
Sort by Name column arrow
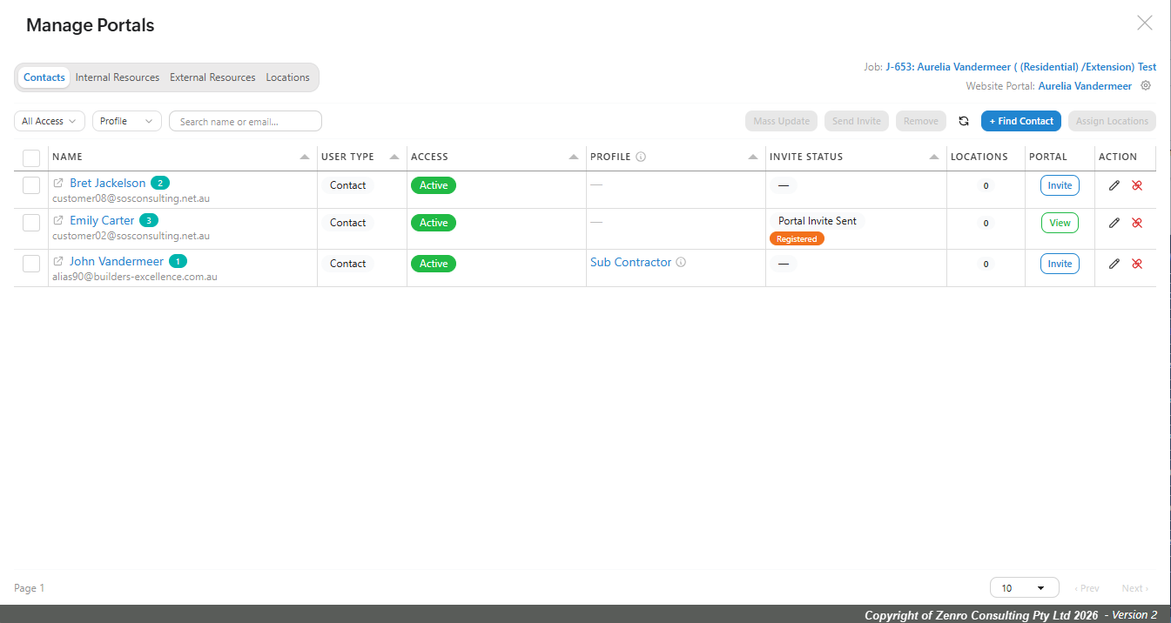coord(305,157)
